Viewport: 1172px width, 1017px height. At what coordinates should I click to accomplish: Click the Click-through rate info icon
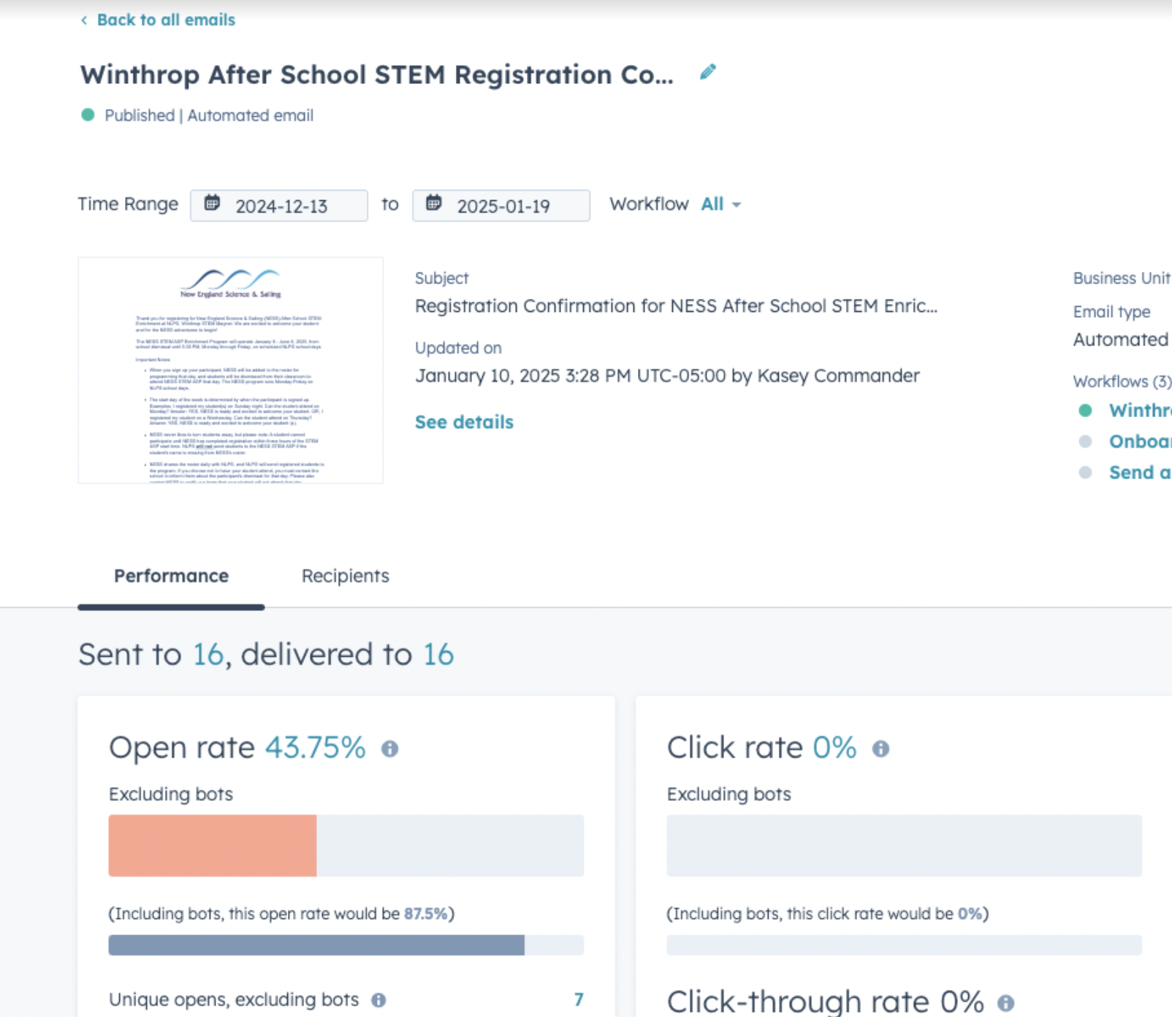pyautogui.click(x=1005, y=1003)
